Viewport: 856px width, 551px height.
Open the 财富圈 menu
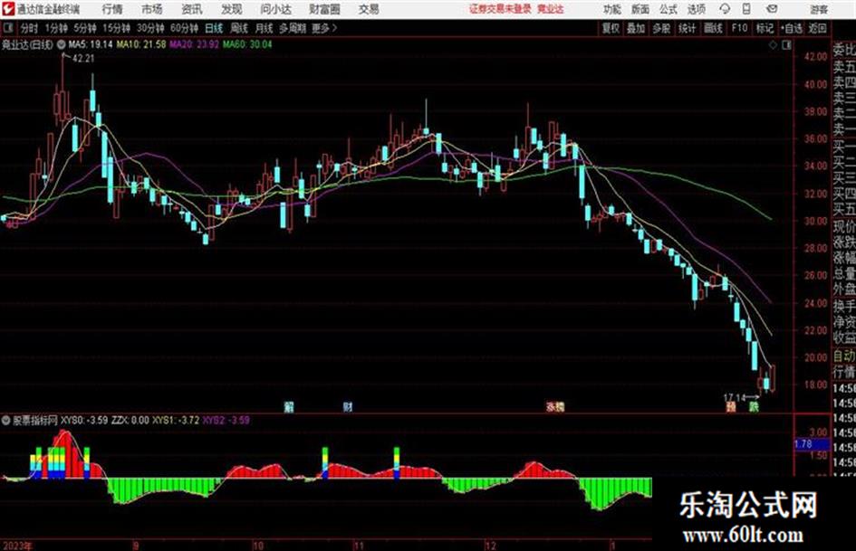point(324,9)
